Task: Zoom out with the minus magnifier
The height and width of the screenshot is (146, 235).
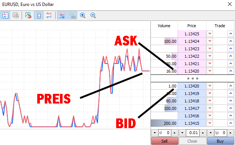Action: [x=93, y=15]
